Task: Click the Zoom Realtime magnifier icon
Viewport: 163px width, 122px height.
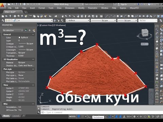Action: click(66, 16)
